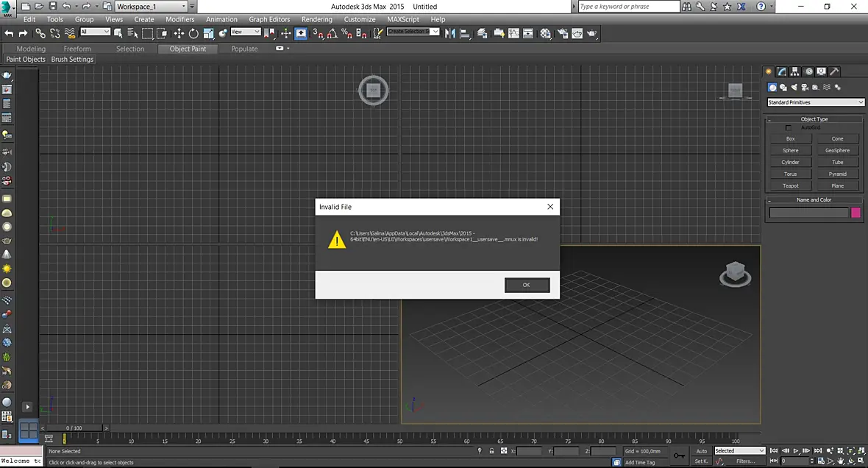Select the Scale transform tool
This screenshot has height=468, width=868.
tap(208, 33)
